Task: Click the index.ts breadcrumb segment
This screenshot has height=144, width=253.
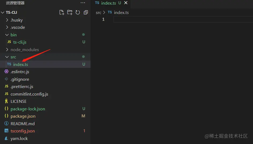Action: pyautogui.click(x=121, y=12)
